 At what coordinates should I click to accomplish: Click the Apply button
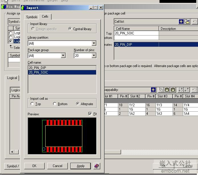pos(81,166)
